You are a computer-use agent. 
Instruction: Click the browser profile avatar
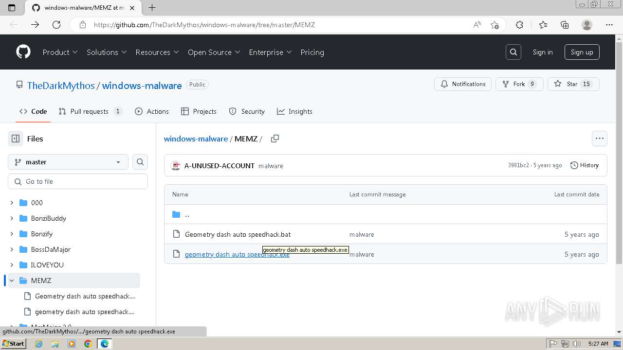pyautogui.click(x=587, y=25)
